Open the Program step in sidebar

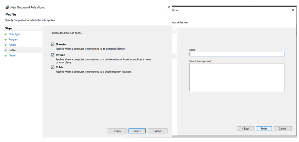coord(13,39)
